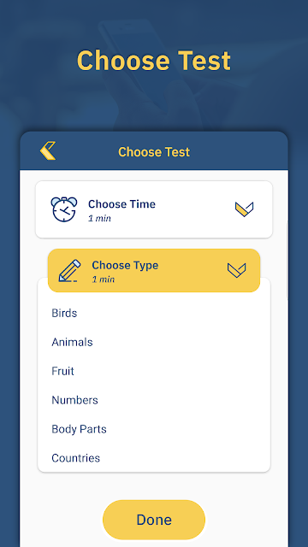Viewport: 308px width, 547px height.
Task: Collapse the Choose Type dropdown chevron
Action: pos(236,270)
